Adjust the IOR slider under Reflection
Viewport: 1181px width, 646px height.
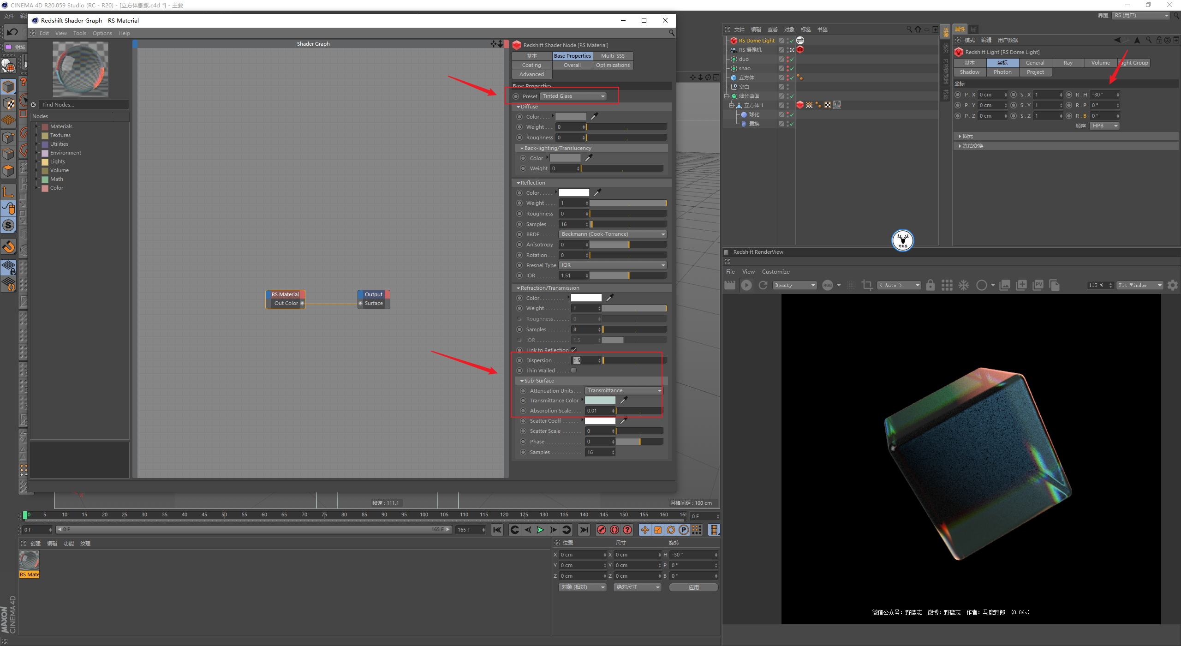pos(628,275)
